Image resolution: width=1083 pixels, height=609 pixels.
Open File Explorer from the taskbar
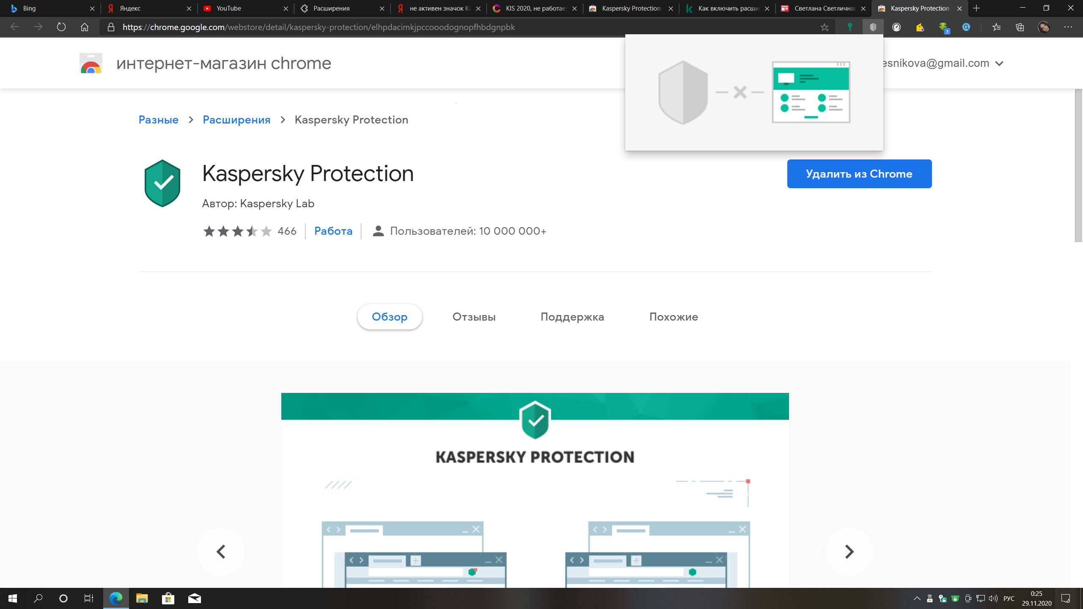point(142,598)
